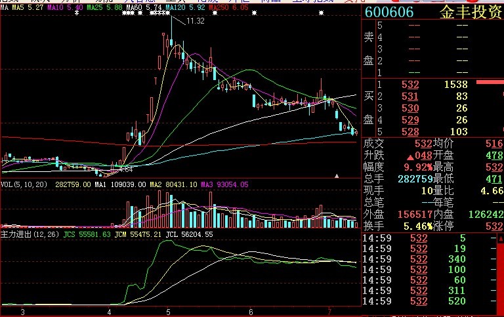The height and width of the screenshot is (317, 504).
Task: Select the MA1 109039.00 volume average
Action: [121, 184]
